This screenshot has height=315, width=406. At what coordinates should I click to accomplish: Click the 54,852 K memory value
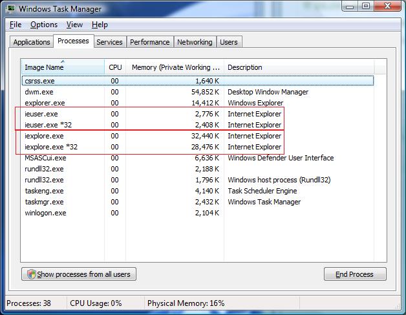[206, 92]
